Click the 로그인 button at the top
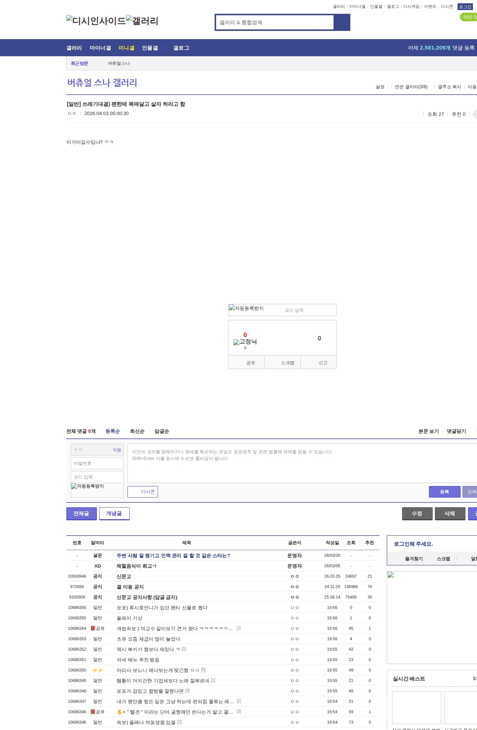Screen dimensions: 477x730 [465, 7]
